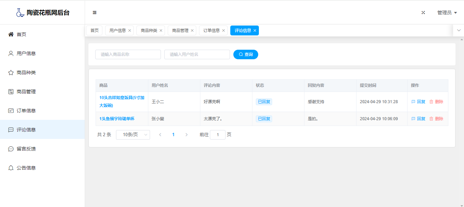The image size is (464, 207).
Task: Open 商品管理 in the sidebar
Action: click(x=26, y=92)
